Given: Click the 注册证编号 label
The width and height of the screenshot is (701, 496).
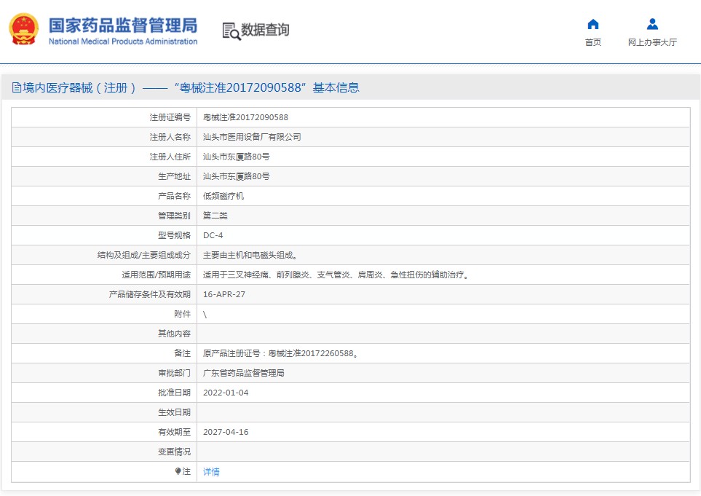Looking at the screenshot, I should click(170, 117).
